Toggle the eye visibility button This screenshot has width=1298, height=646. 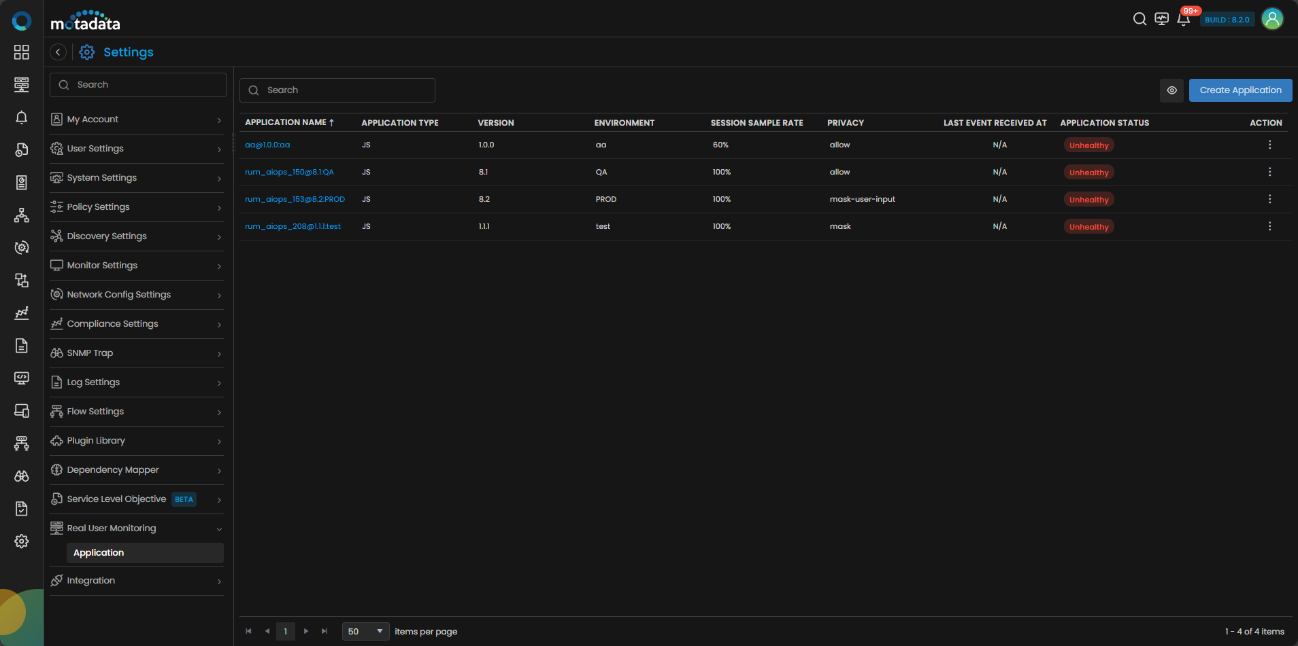pyautogui.click(x=1171, y=90)
